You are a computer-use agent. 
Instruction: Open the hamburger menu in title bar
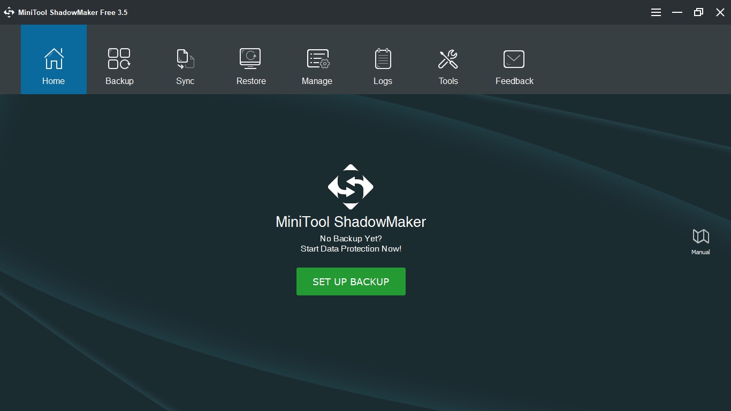coord(656,12)
